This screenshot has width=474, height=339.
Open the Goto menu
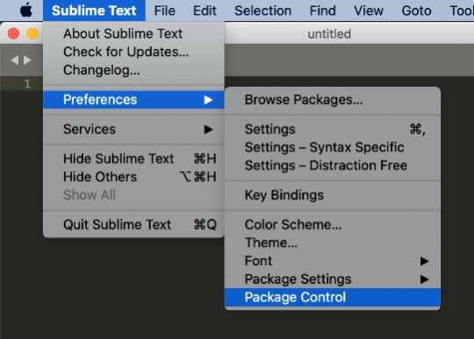click(416, 11)
